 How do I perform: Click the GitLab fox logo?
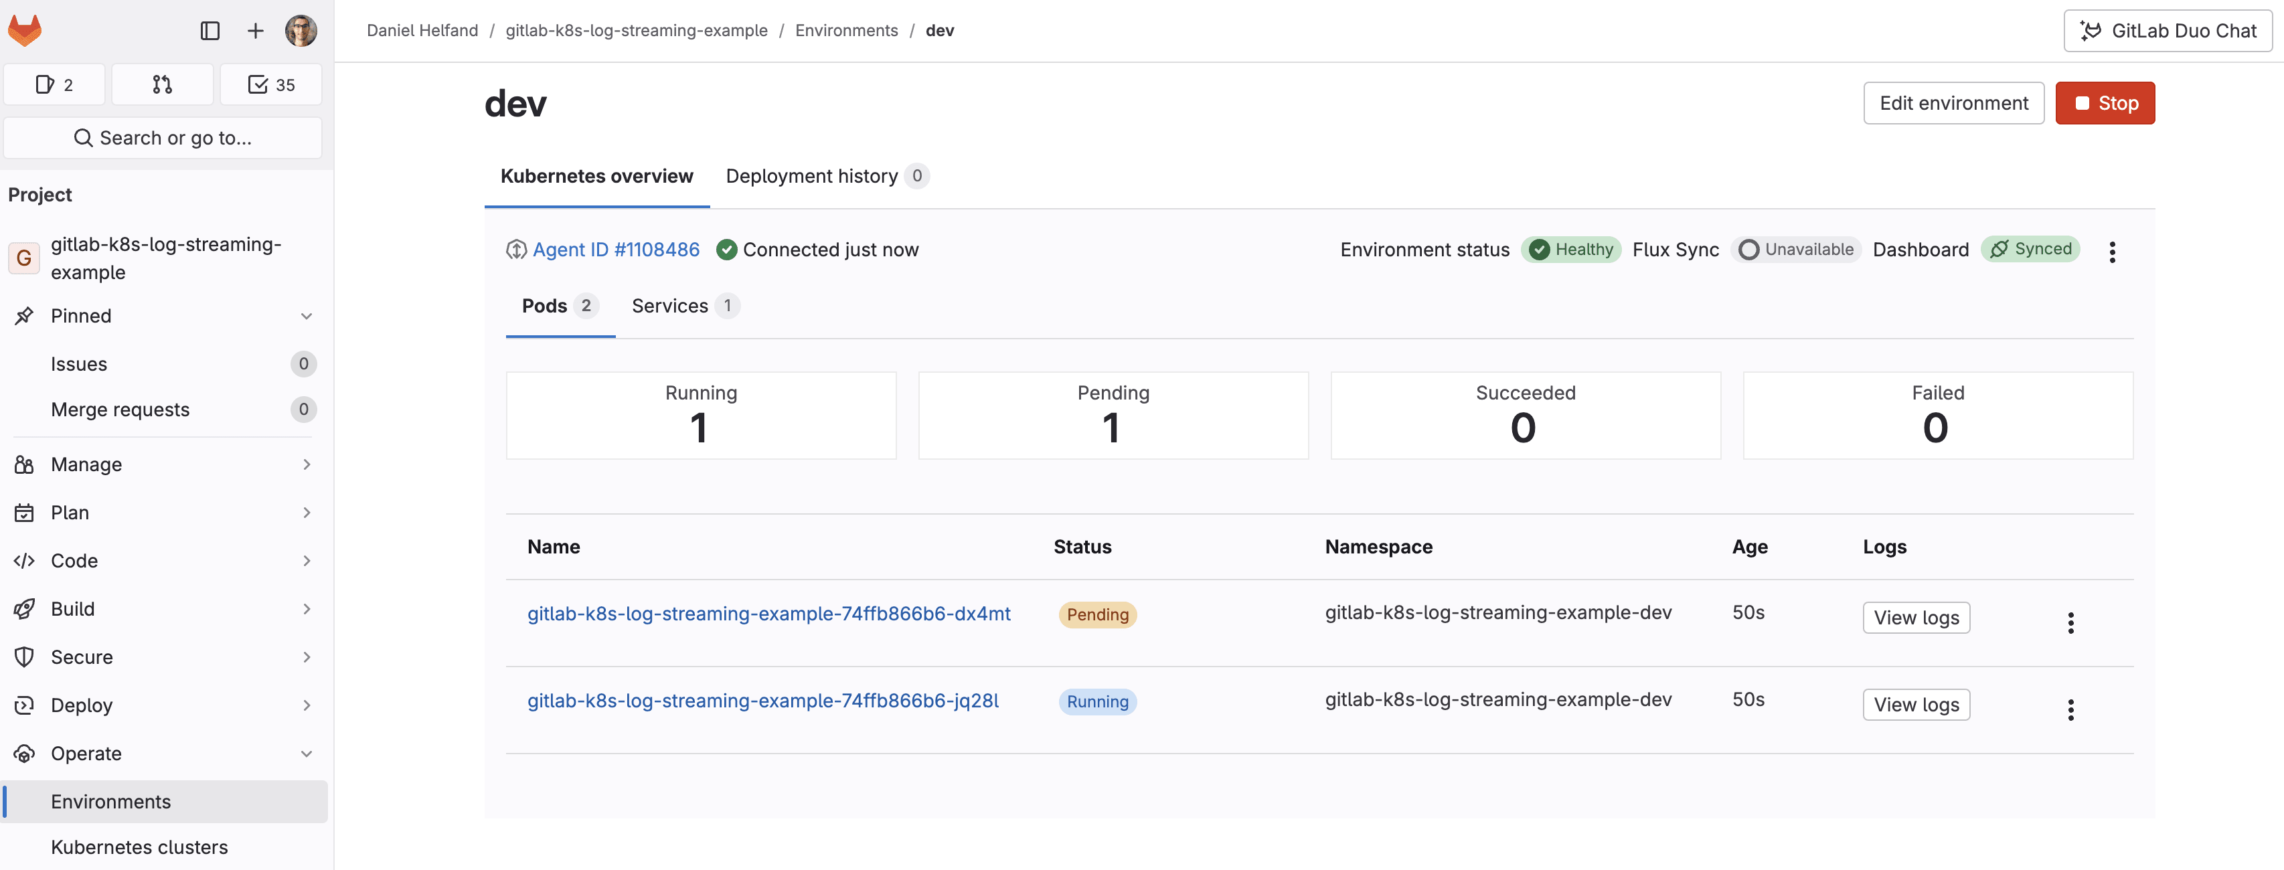(25, 30)
